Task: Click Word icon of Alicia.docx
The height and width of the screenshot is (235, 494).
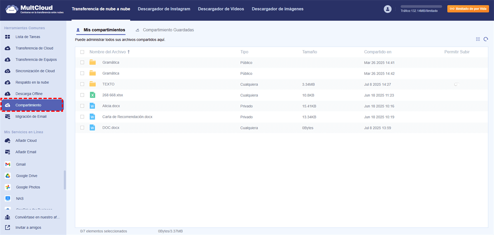Action: (x=93, y=106)
